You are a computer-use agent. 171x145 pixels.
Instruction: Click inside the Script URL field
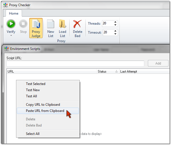tap(75, 63)
